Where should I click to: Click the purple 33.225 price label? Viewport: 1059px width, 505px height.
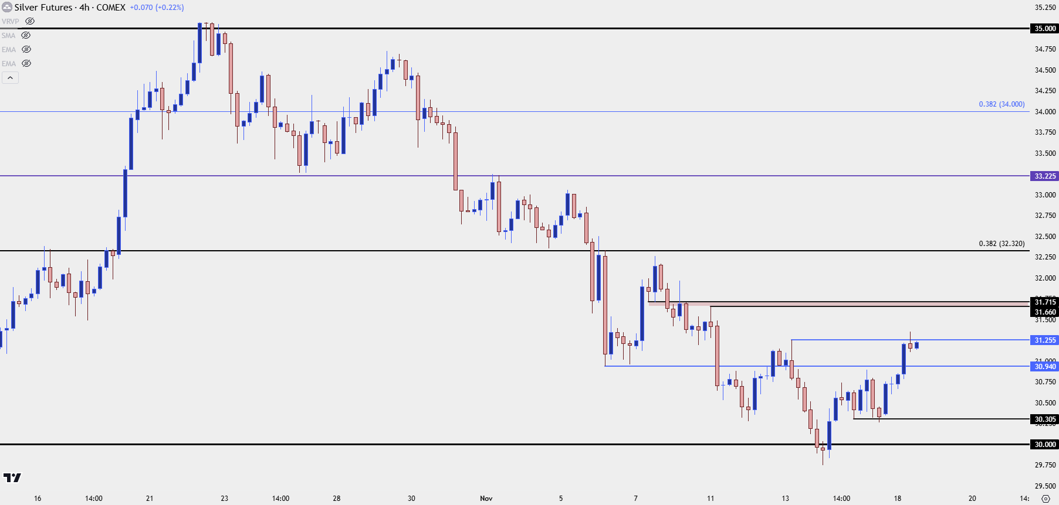point(1044,176)
